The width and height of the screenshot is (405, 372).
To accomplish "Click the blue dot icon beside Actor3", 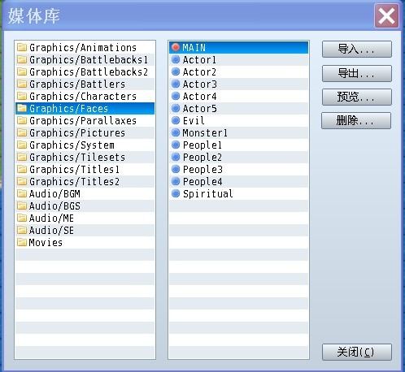I will tap(176, 84).
